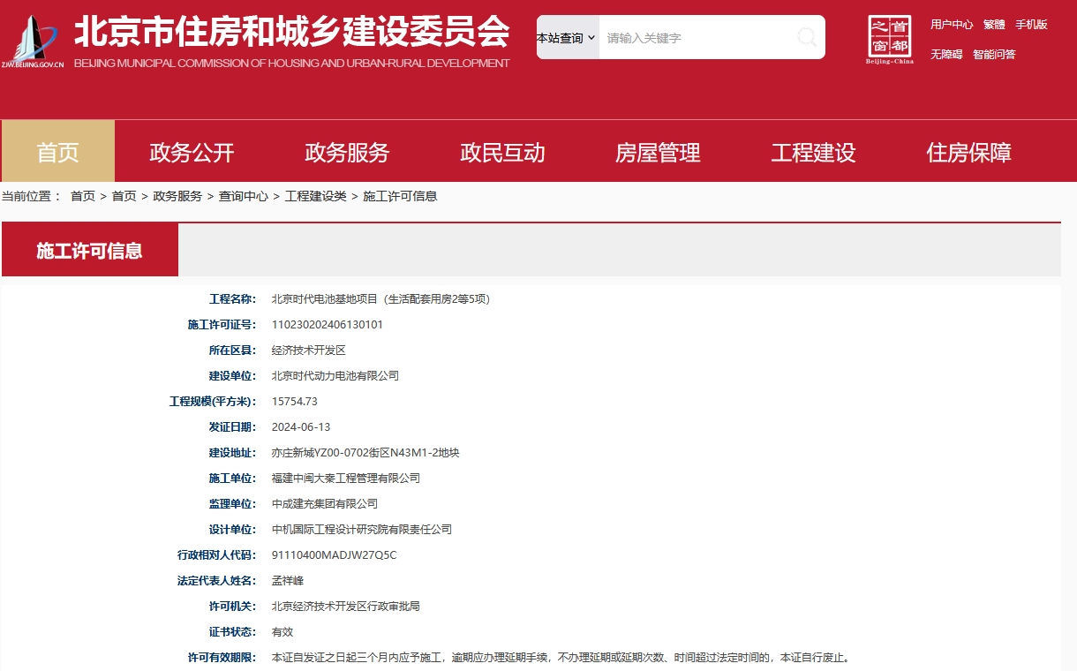Image resolution: width=1077 pixels, height=671 pixels.
Task: Select the 首页 navigation tab
Action: tap(58, 152)
